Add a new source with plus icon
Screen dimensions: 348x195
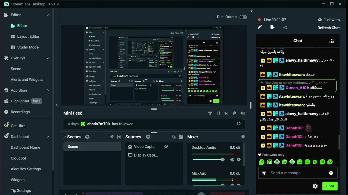tap(148, 137)
